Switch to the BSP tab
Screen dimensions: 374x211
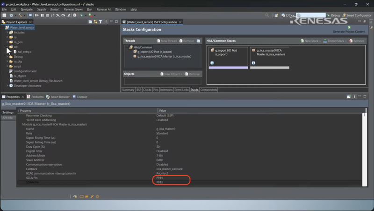[139, 90]
